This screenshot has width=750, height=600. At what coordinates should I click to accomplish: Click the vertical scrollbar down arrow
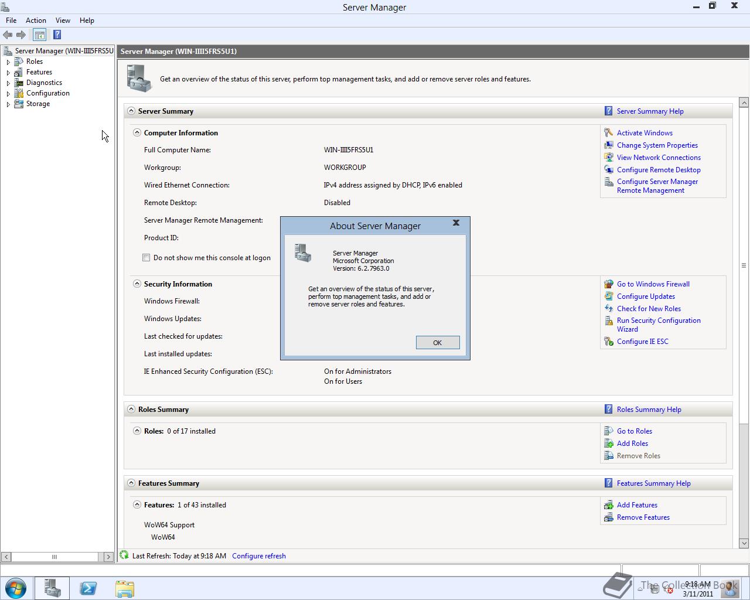click(744, 543)
